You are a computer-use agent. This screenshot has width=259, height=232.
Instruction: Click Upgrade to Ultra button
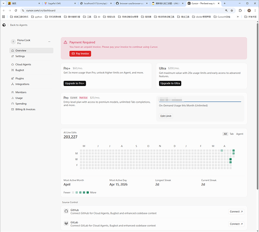170,83
